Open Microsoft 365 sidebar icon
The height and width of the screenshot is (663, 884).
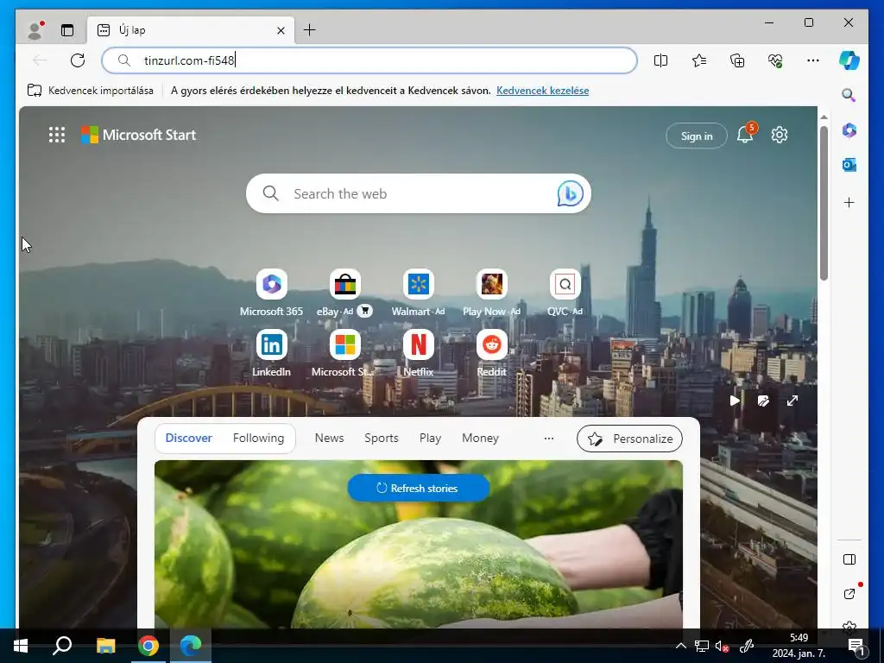[849, 130]
